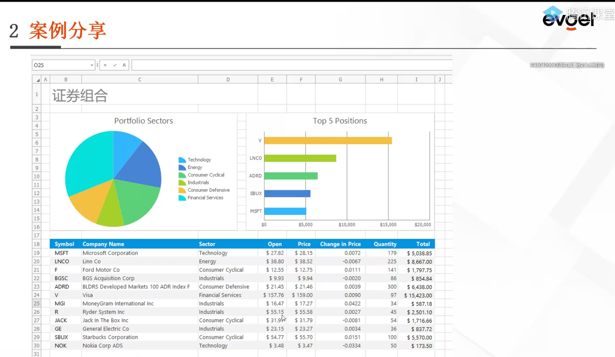This screenshot has height=357, width=615.
Task: Click the Jack In The Box Inc cell
Action: click(140, 320)
